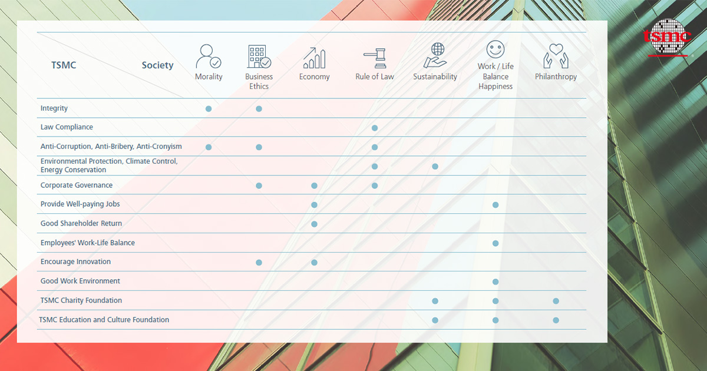Click the Charity Foundation dot under Work/Life Balance
Image resolution: width=707 pixels, height=371 pixels.
[495, 301]
